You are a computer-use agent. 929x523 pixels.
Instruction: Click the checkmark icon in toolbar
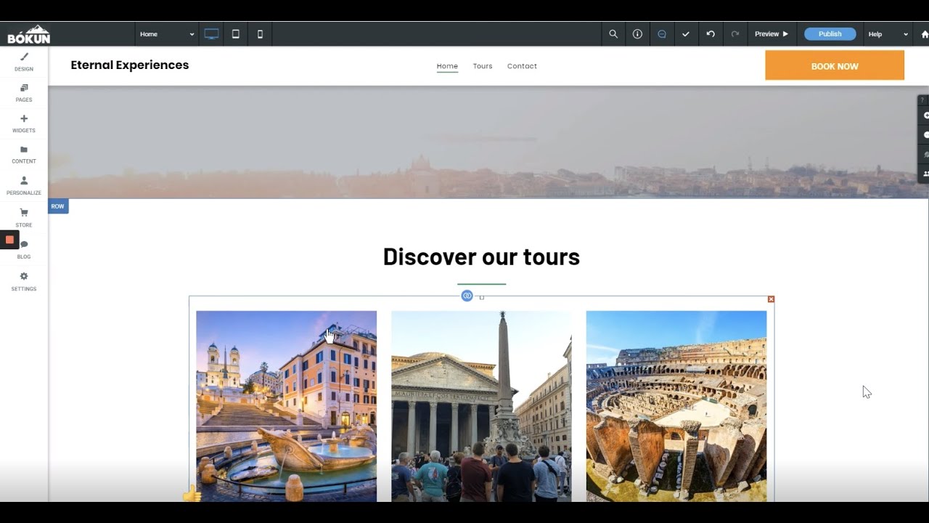tap(686, 34)
